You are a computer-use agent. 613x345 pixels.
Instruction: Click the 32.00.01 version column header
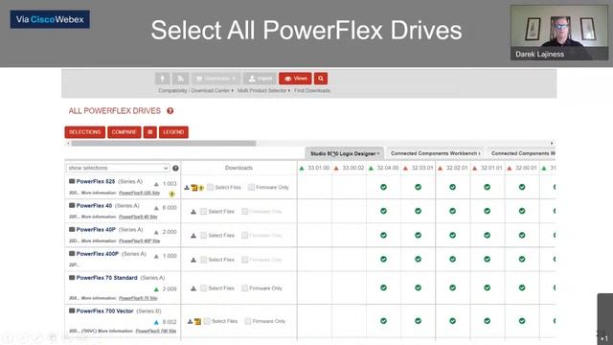pos(522,168)
